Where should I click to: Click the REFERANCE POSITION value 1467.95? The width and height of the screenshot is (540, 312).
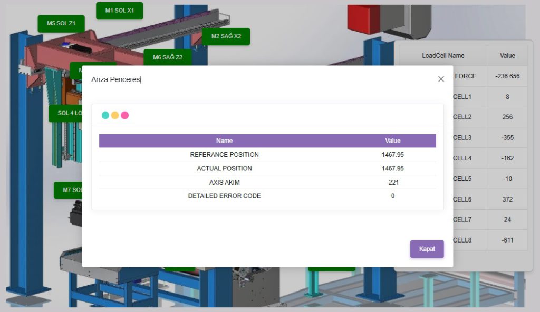[392, 154]
